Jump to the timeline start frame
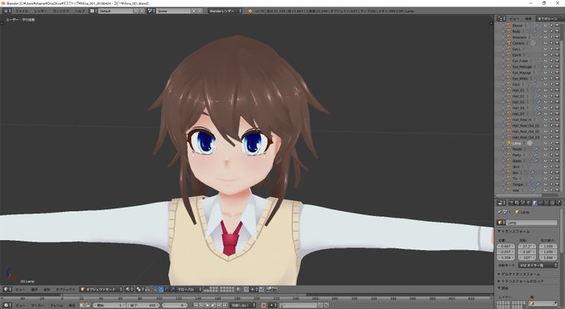This screenshot has height=309, width=565. (195, 306)
